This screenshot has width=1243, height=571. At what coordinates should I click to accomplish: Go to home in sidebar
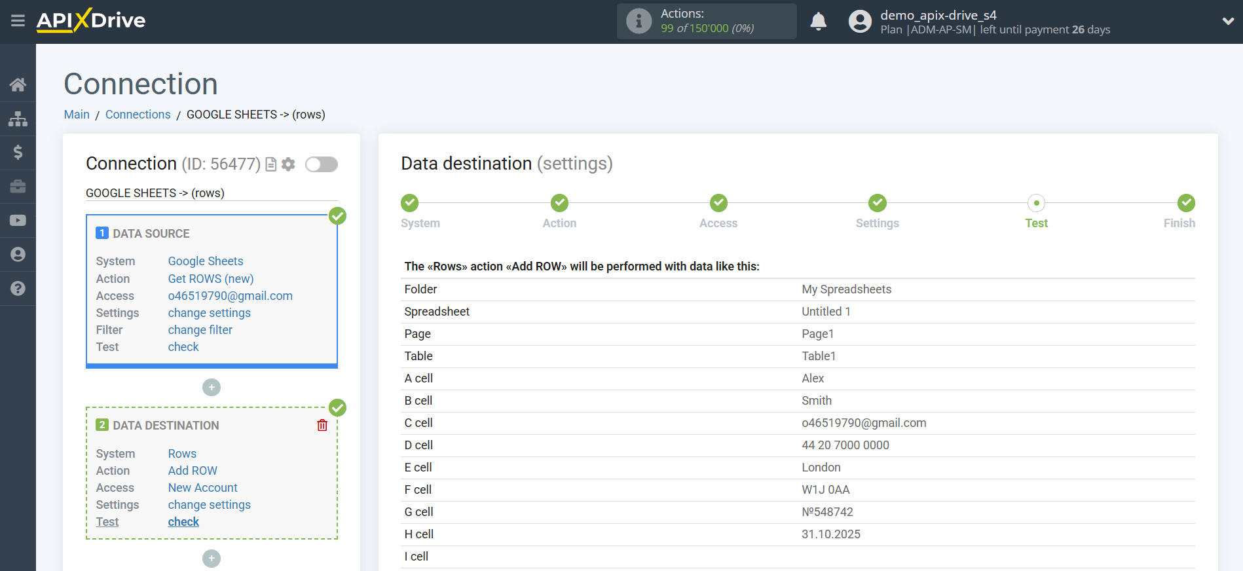18,84
